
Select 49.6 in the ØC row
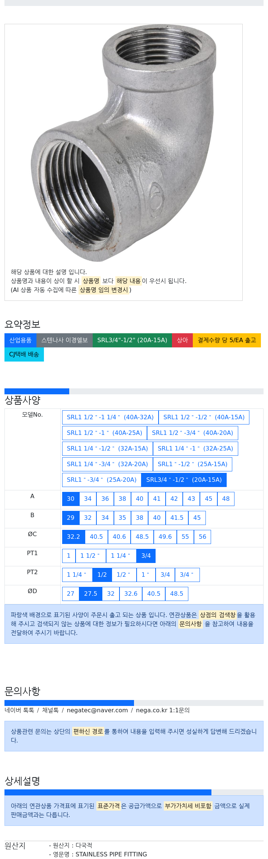coord(165,537)
